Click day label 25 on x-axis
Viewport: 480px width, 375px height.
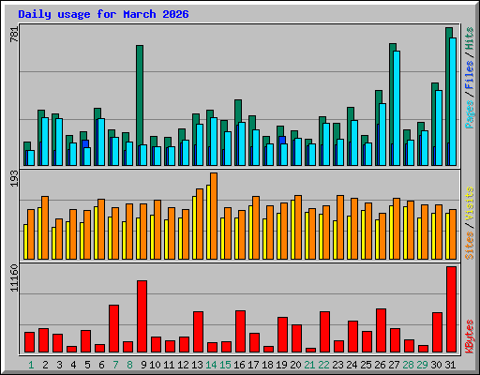(366, 365)
